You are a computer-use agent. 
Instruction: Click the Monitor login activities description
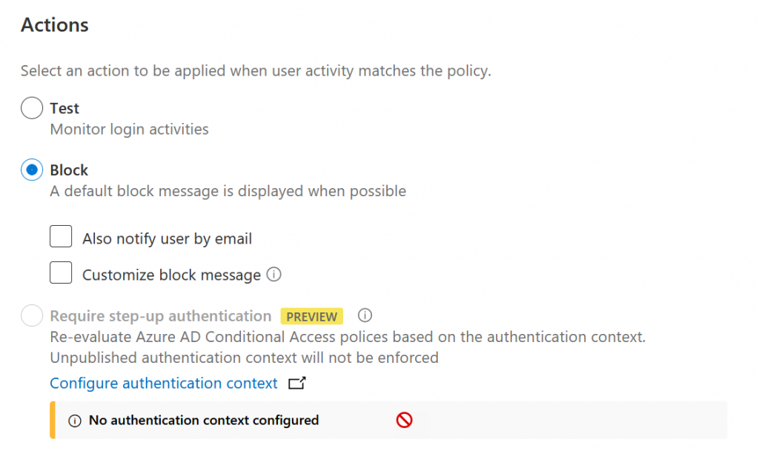pos(129,130)
